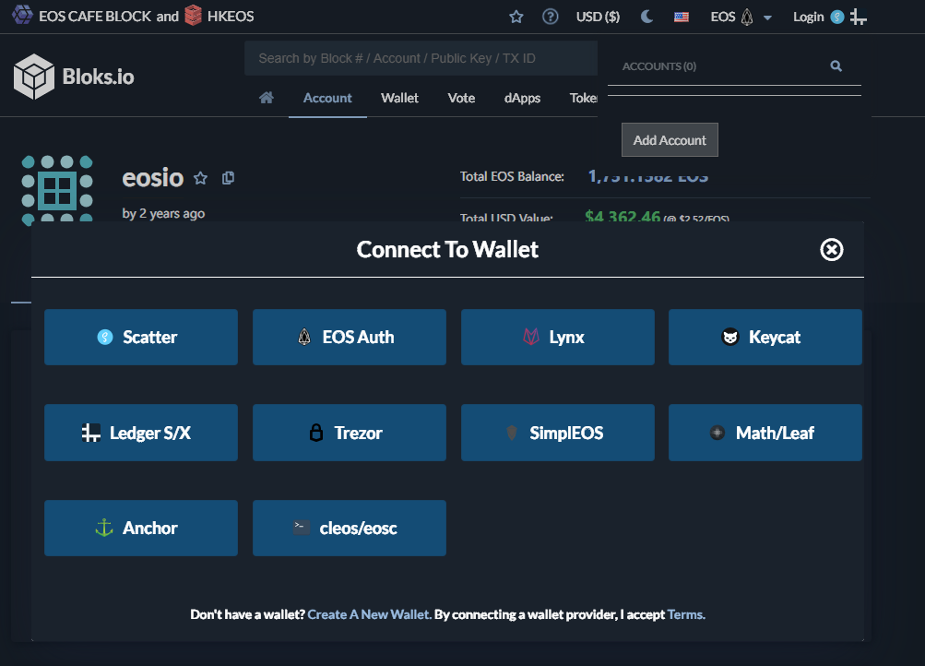This screenshot has height=666, width=925.
Task: Click the "by 2 years ago" text
Action: click(163, 214)
